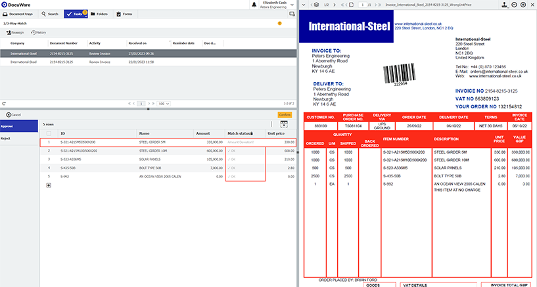The width and height of the screenshot is (537, 287).
Task: Sort by Activity column header
Action: 95,43
